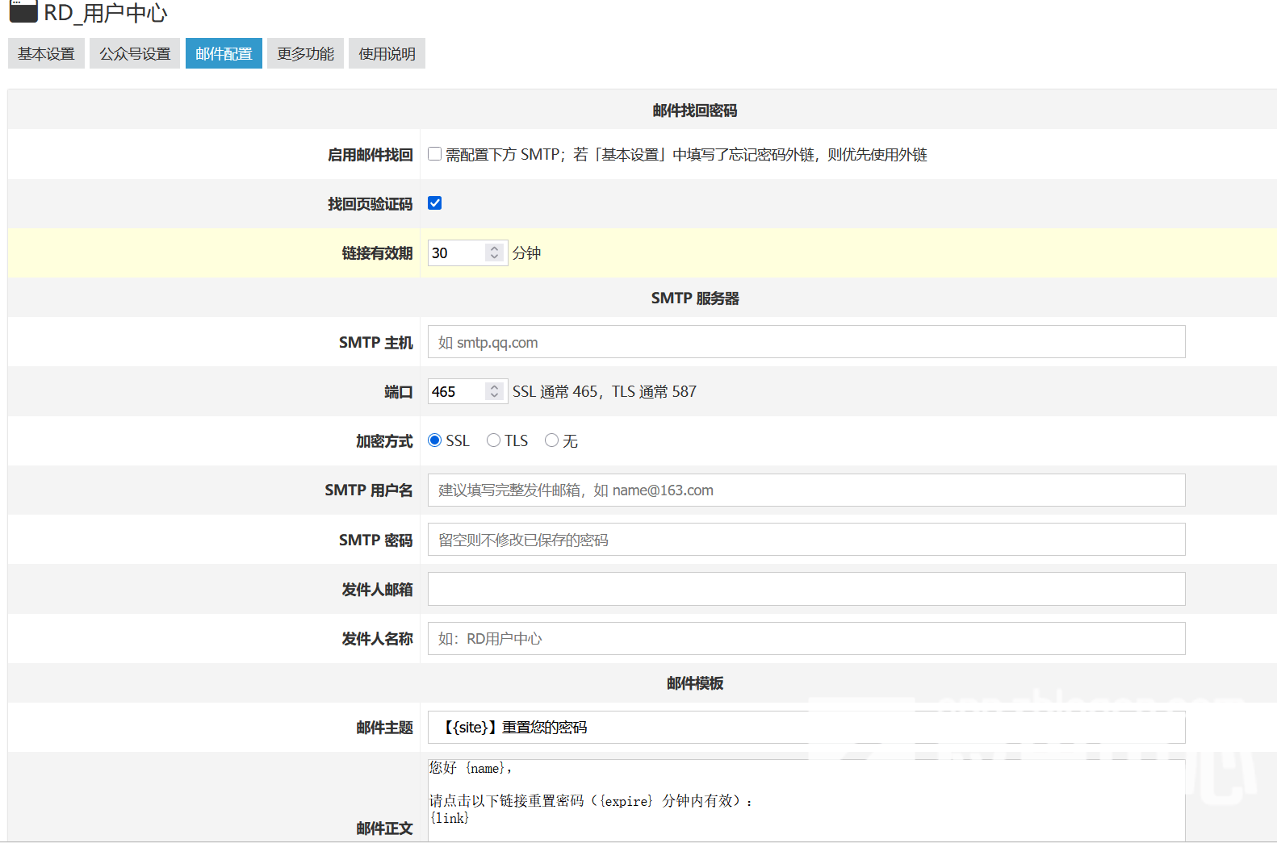Click the 邮件主题 label
1277x843 pixels.
pyautogui.click(x=384, y=728)
